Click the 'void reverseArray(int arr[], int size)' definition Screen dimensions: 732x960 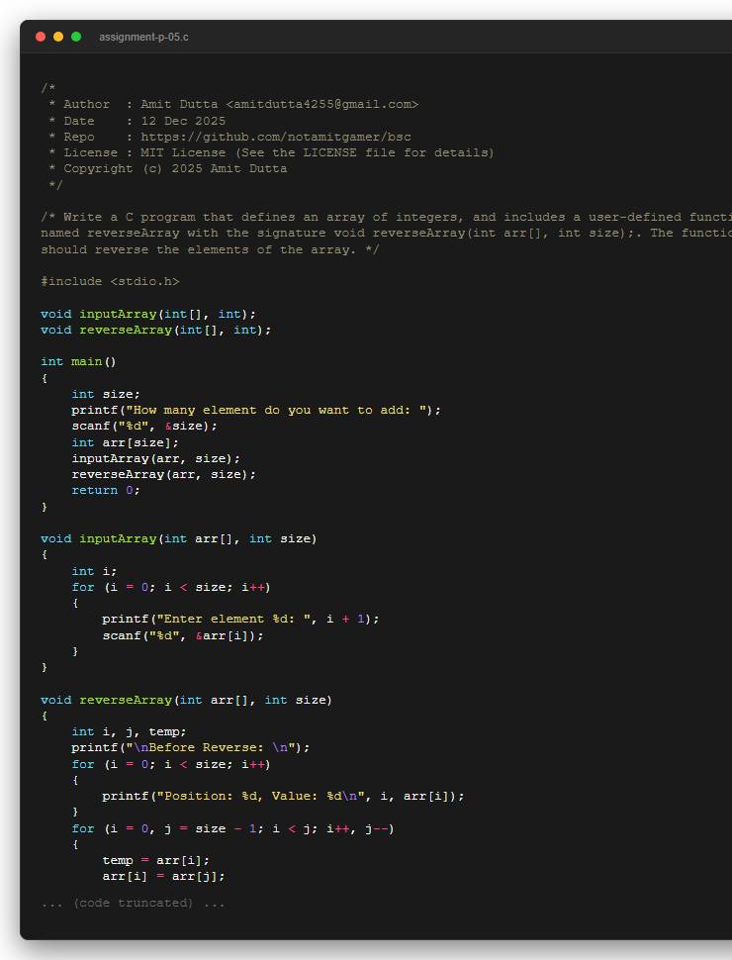(187, 699)
